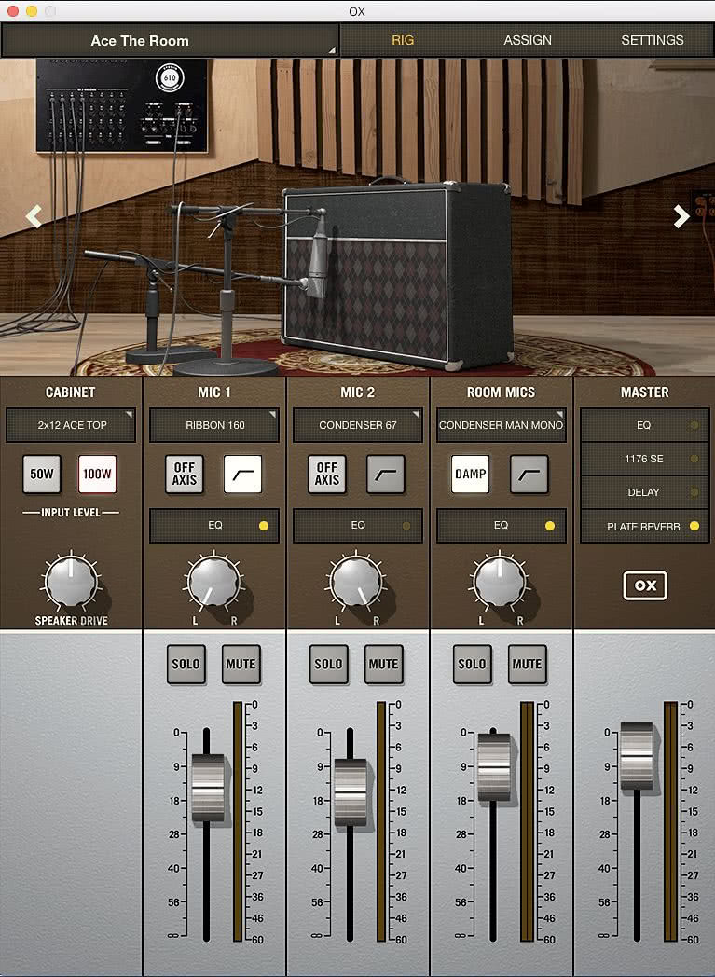The width and height of the screenshot is (715, 977).
Task: Click the Room Mics low-cut filter icon
Action: click(x=529, y=475)
